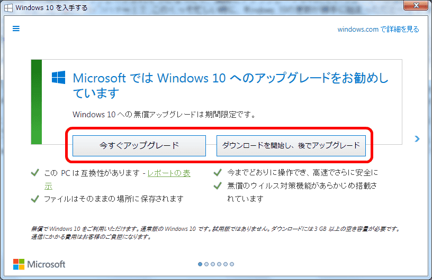Click ダウンロードを開始し、後でアップグレード button
Image resolution: width=432 pixels, height=280 pixels.
point(291,145)
